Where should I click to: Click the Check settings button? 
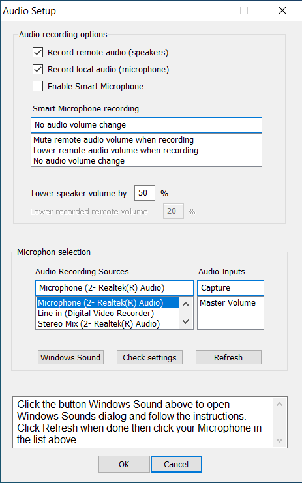(149, 357)
